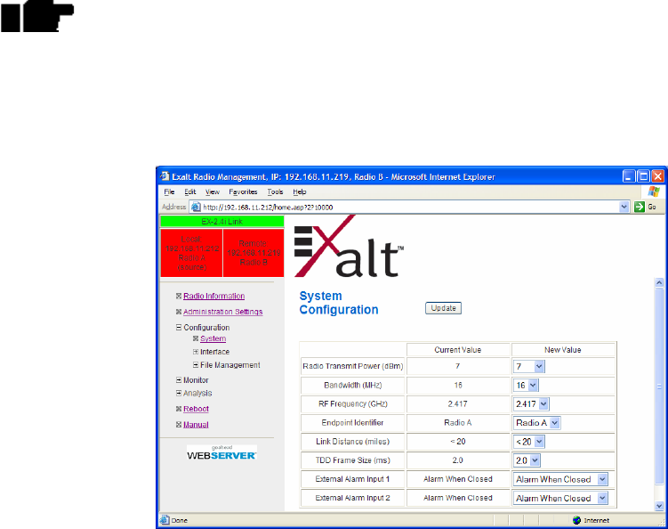This screenshot has width=668, height=529.
Task: Open the Link Distance (miles) dropdown
Action: [x=528, y=442]
